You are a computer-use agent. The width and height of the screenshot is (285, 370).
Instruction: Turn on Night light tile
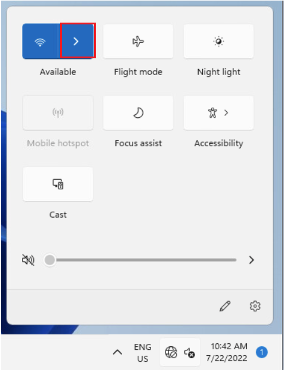pos(219,42)
